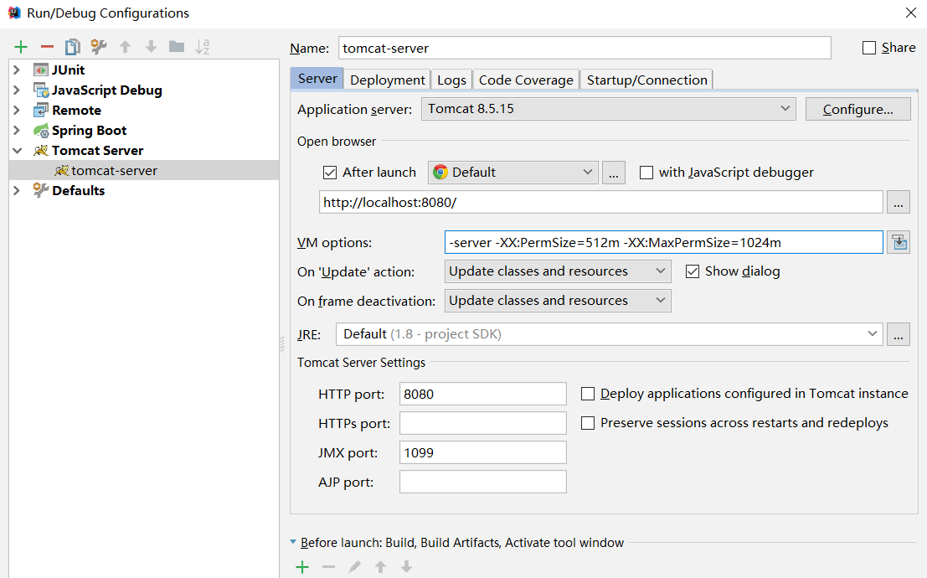Open the On 'Update' action dropdown
This screenshot has height=578, width=927.
[557, 271]
